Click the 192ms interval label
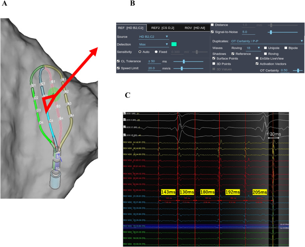Screen dimensions: 305x247 tap(232, 192)
